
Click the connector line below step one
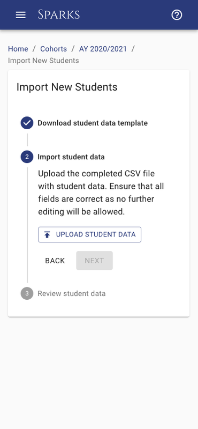tap(27, 140)
